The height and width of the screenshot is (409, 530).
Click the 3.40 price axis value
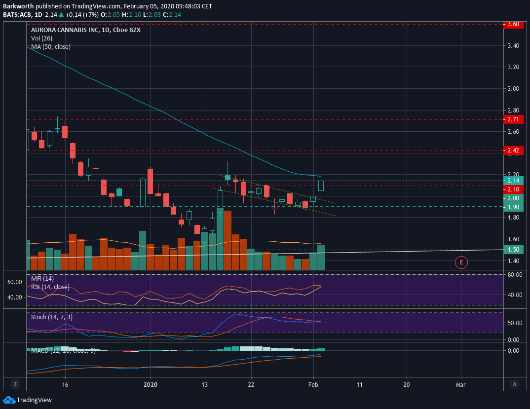pyautogui.click(x=513, y=45)
